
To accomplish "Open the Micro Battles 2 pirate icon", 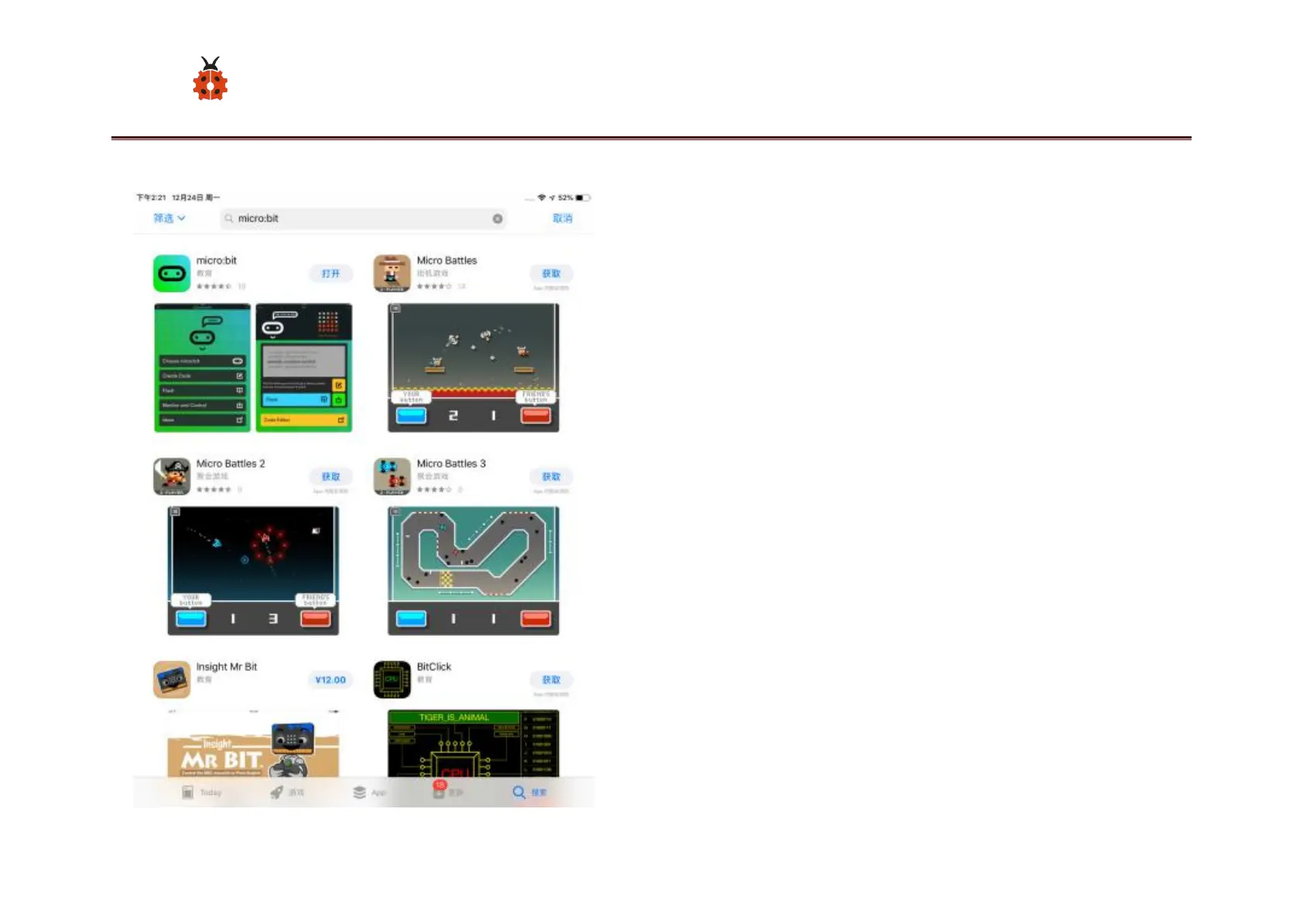I will 172,476.
